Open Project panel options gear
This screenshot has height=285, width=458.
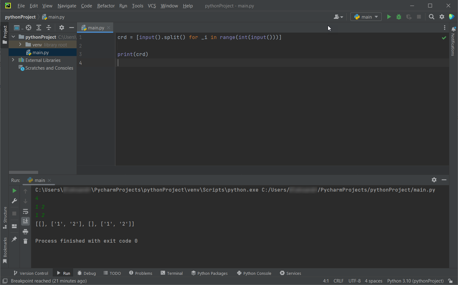point(62,28)
